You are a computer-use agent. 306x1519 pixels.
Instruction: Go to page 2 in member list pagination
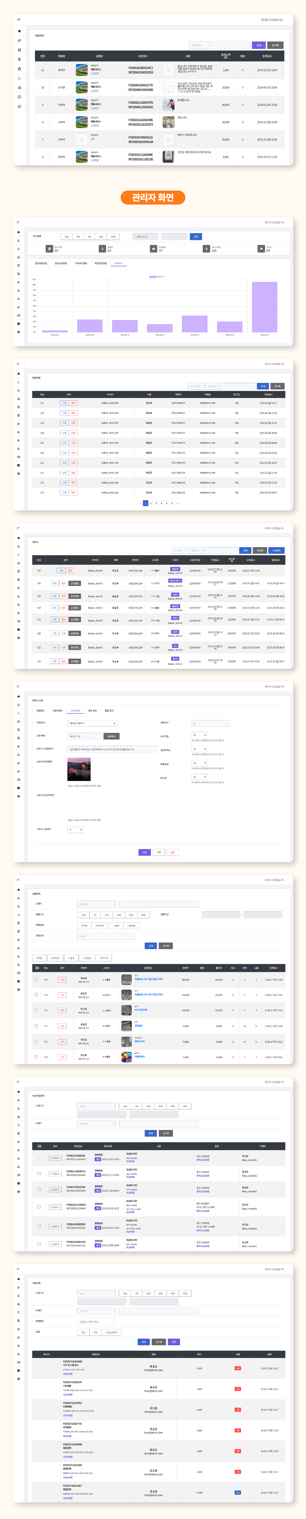[151, 504]
